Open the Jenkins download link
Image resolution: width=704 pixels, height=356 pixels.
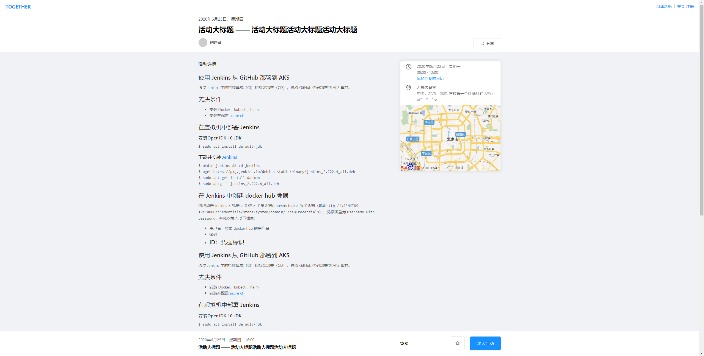click(x=229, y=157)
